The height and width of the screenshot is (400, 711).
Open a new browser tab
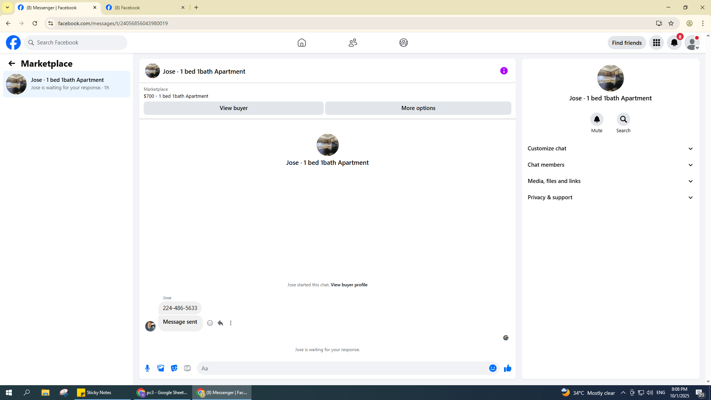point(196,7)
